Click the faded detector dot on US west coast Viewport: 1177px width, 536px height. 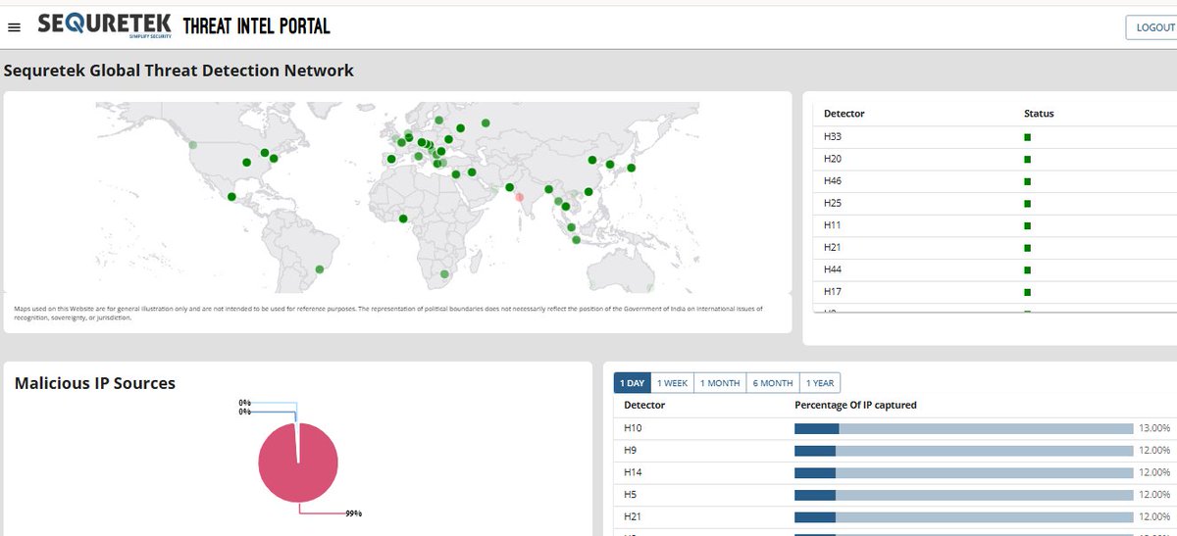[x=192, y=145]
